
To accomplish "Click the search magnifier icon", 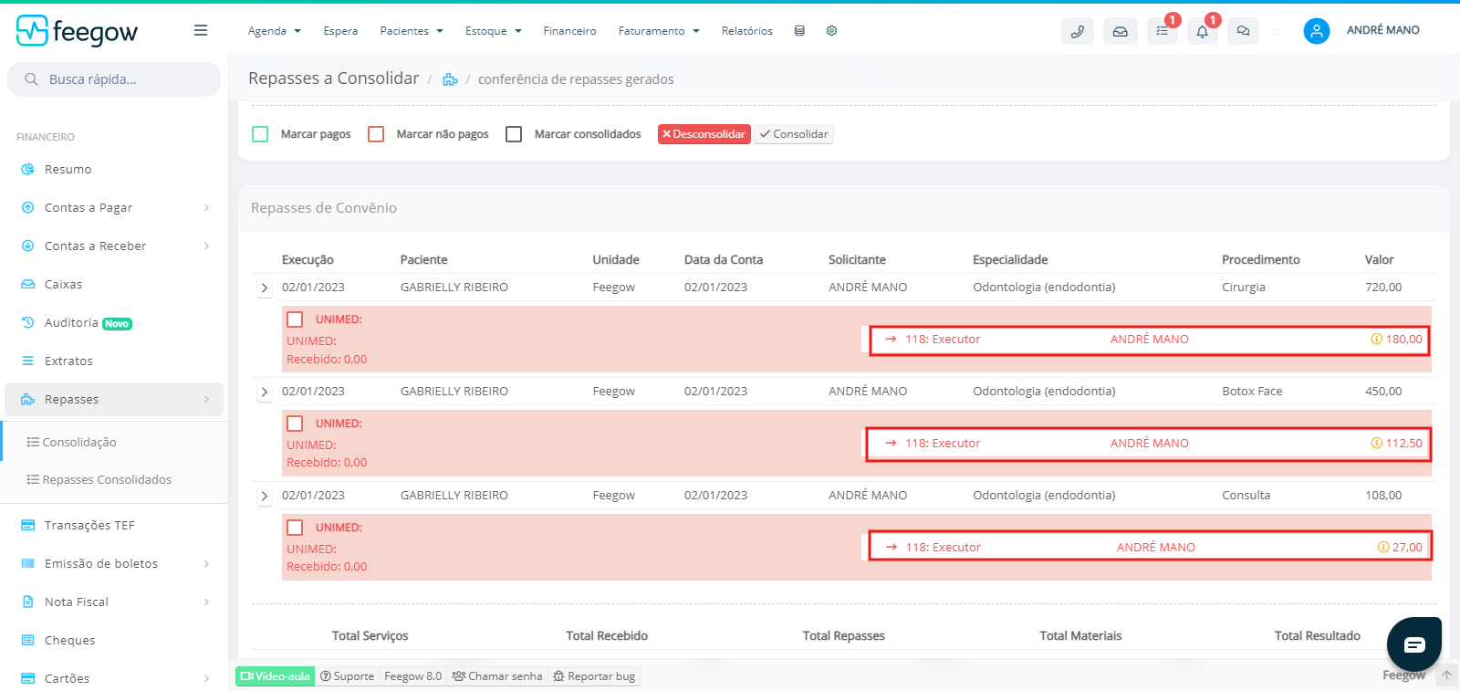I will click(31, 79).
